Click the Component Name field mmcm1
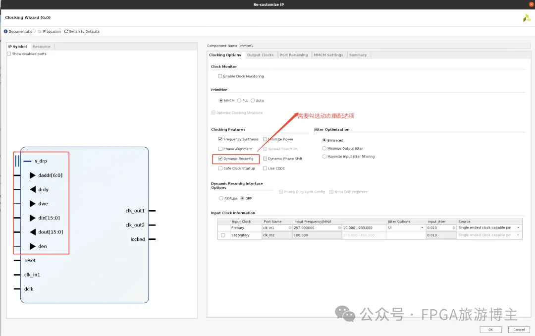This screenshot has width=535, height=336. point(385,46)
